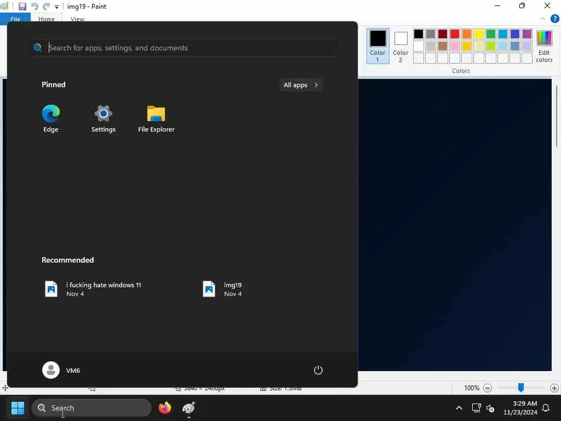Open the clock showing 3:29 AM
This screenshot has height=421, width=561.
[x=520, y=408]
